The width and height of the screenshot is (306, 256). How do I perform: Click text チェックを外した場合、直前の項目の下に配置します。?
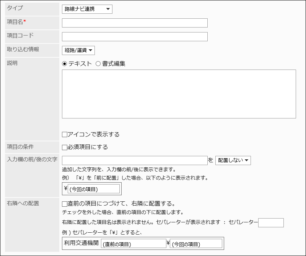tap(123, 212)
